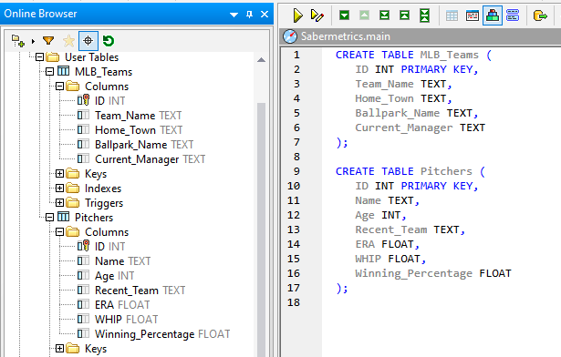Collapse the User Tables folder
Image resolution: width=561 pixels, height=357 pixels.
pyautogui.click(x=40, y=57)
